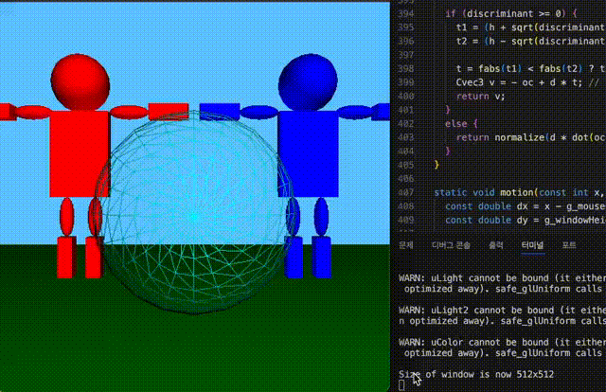606x392 pixels.
Task: Click the red figure's head sphere
Action: pyautogui.click(x=80, y=81)
